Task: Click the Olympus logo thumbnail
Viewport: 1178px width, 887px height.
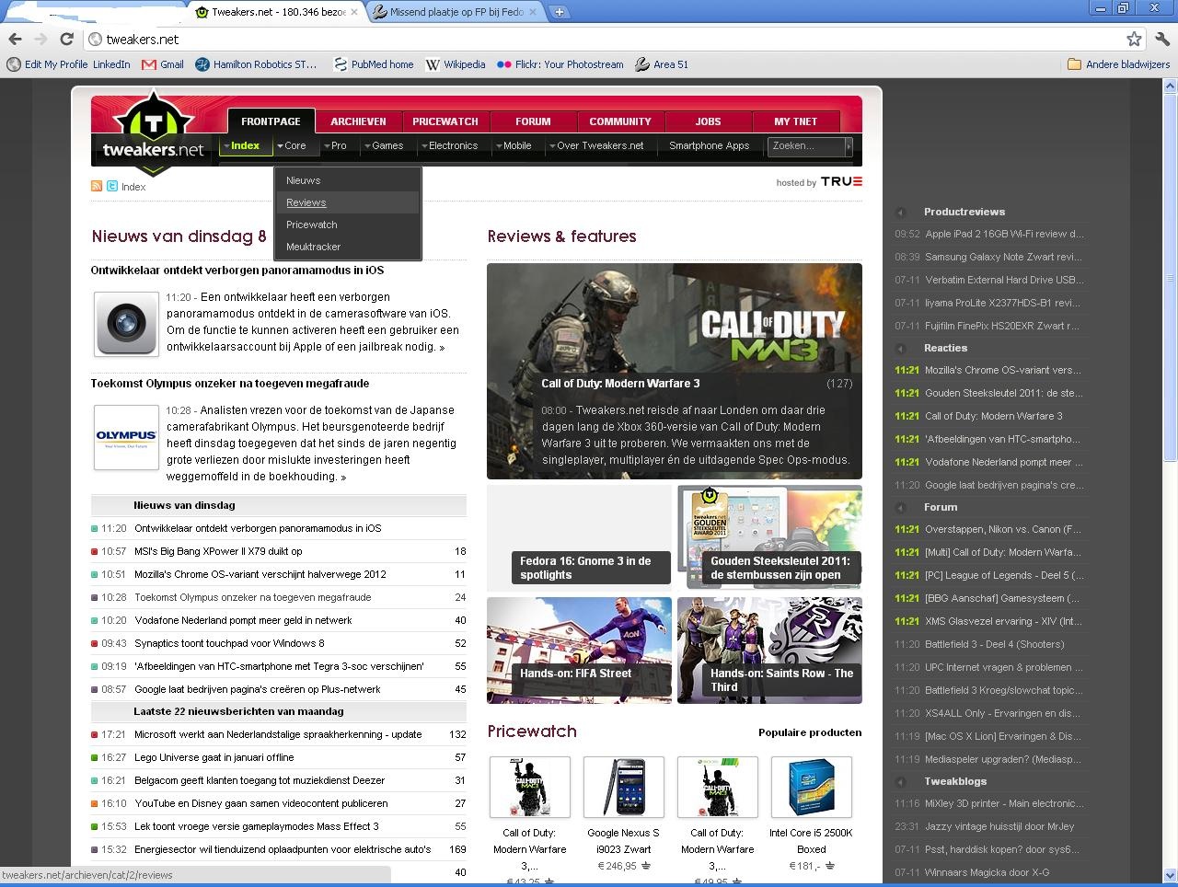Action: pos(126,437)
